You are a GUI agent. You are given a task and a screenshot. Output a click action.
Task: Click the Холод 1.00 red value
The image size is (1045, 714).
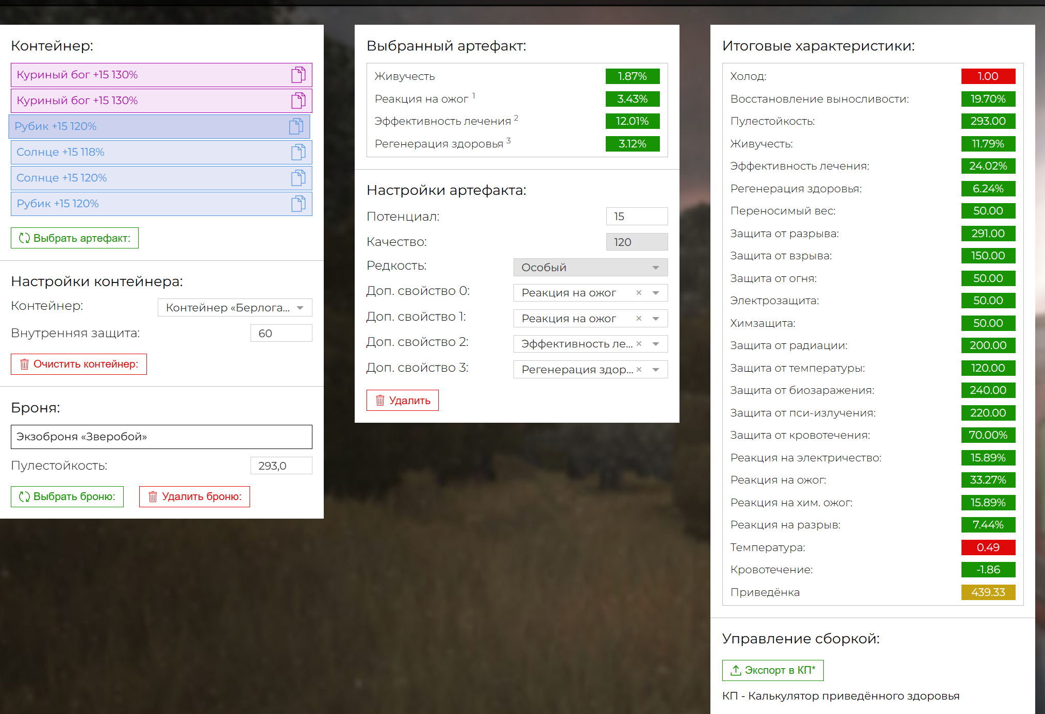pos(988,76)
